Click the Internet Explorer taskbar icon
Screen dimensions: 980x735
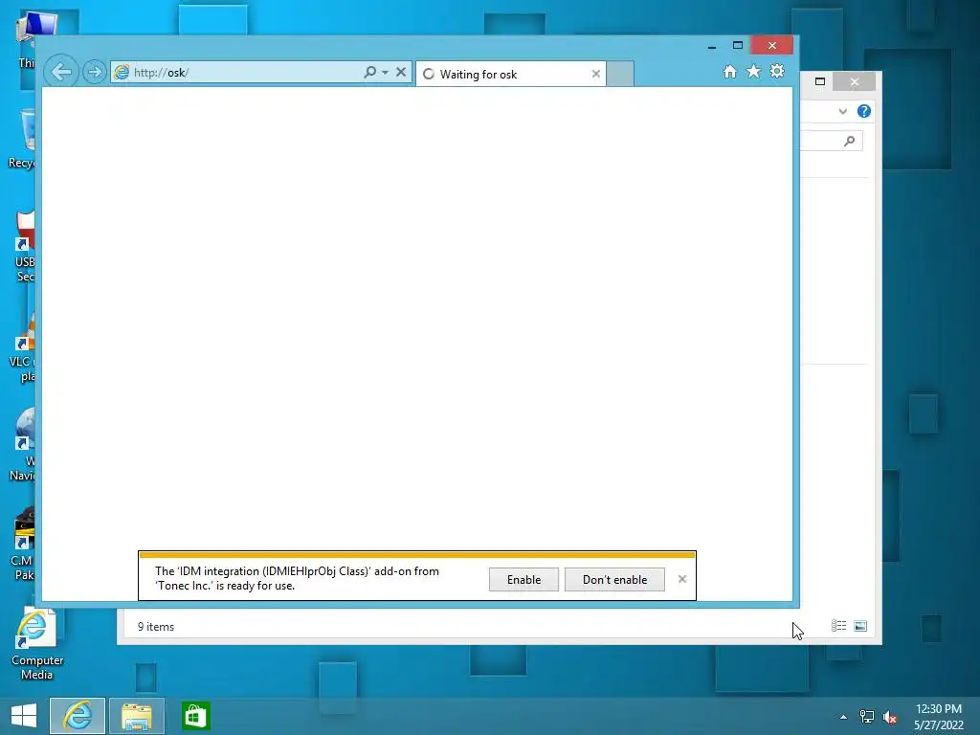(78, 716)
